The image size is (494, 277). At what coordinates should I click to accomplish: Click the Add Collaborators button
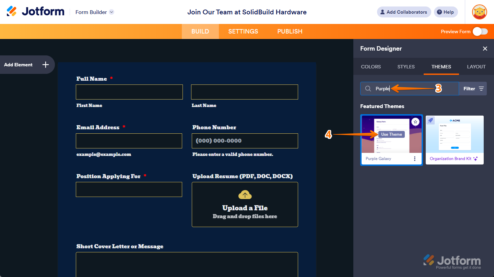click(404, 12)
